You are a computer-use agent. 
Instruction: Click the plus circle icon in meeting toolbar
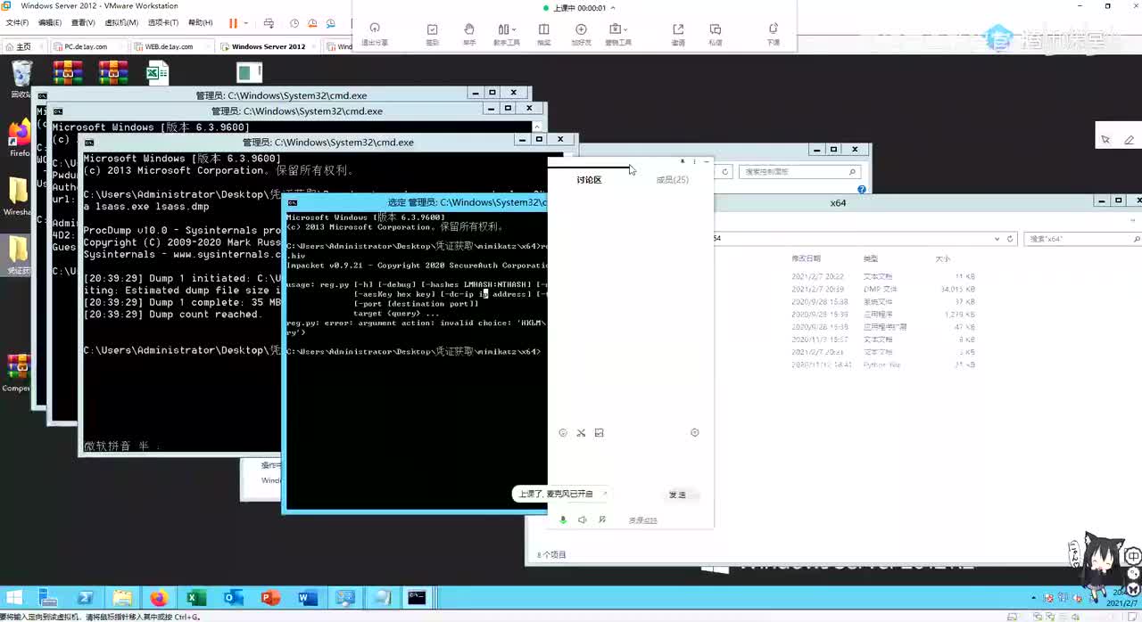click(582, 29)
